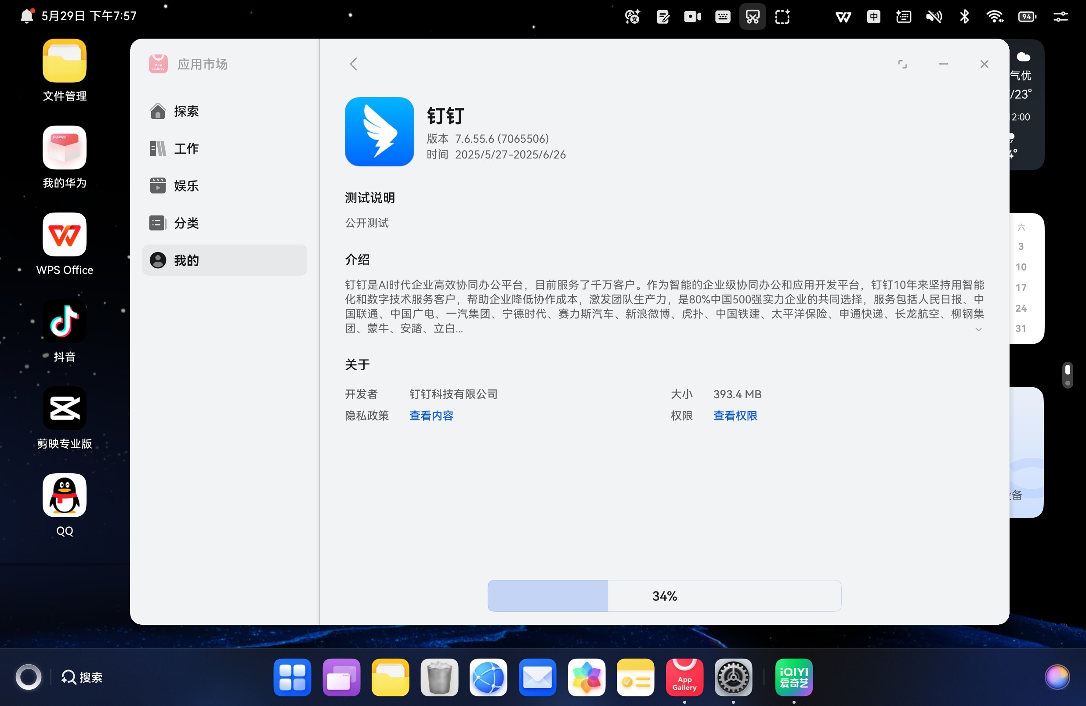Go back using the back arrow

coord(354,64)
